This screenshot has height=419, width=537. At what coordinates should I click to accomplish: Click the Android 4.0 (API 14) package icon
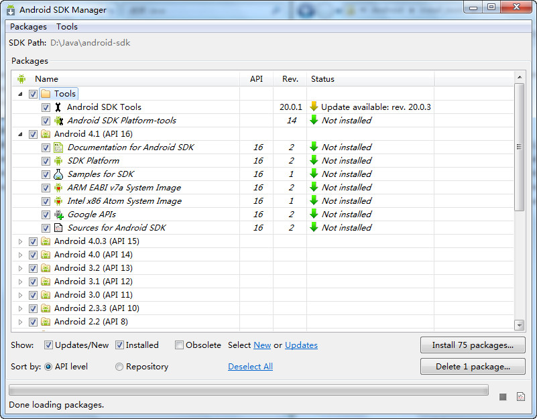pos(46,255)
